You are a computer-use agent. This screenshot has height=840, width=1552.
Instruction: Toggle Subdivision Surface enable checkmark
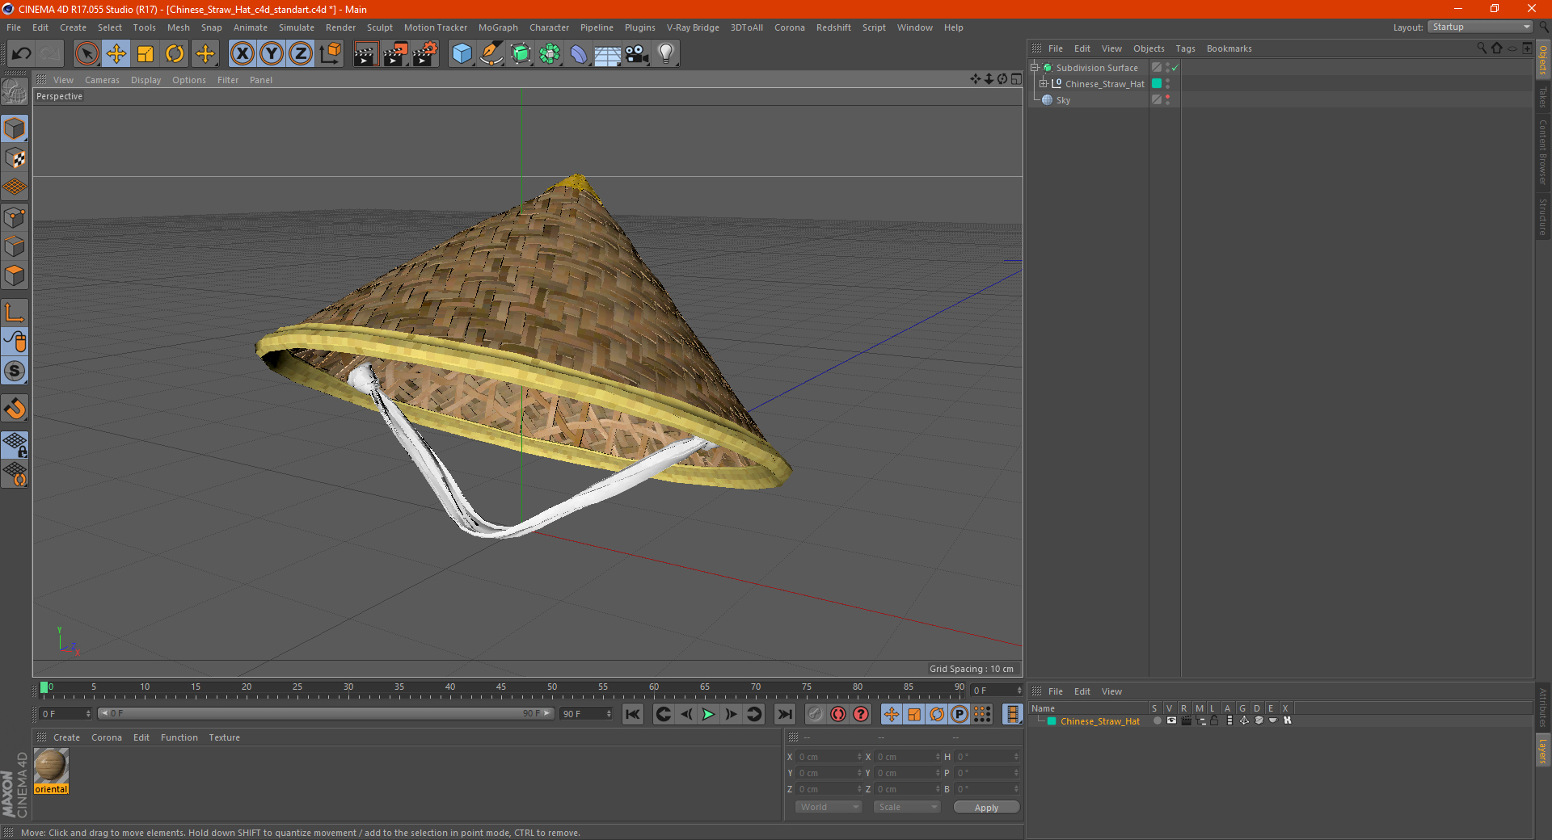pyautogui.click(x=1175, y=68)
